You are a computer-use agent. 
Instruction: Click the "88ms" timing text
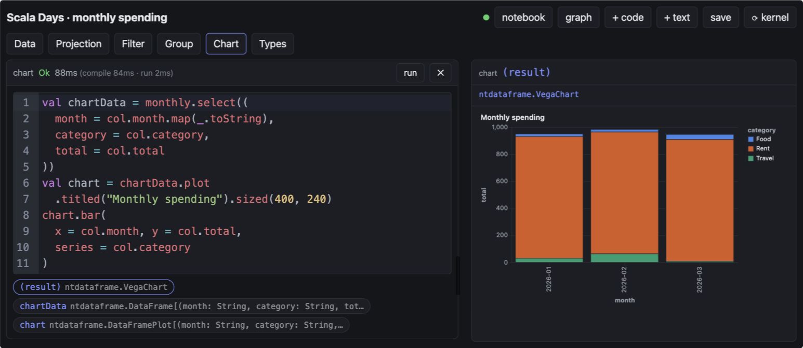click(x=65, y=73)
